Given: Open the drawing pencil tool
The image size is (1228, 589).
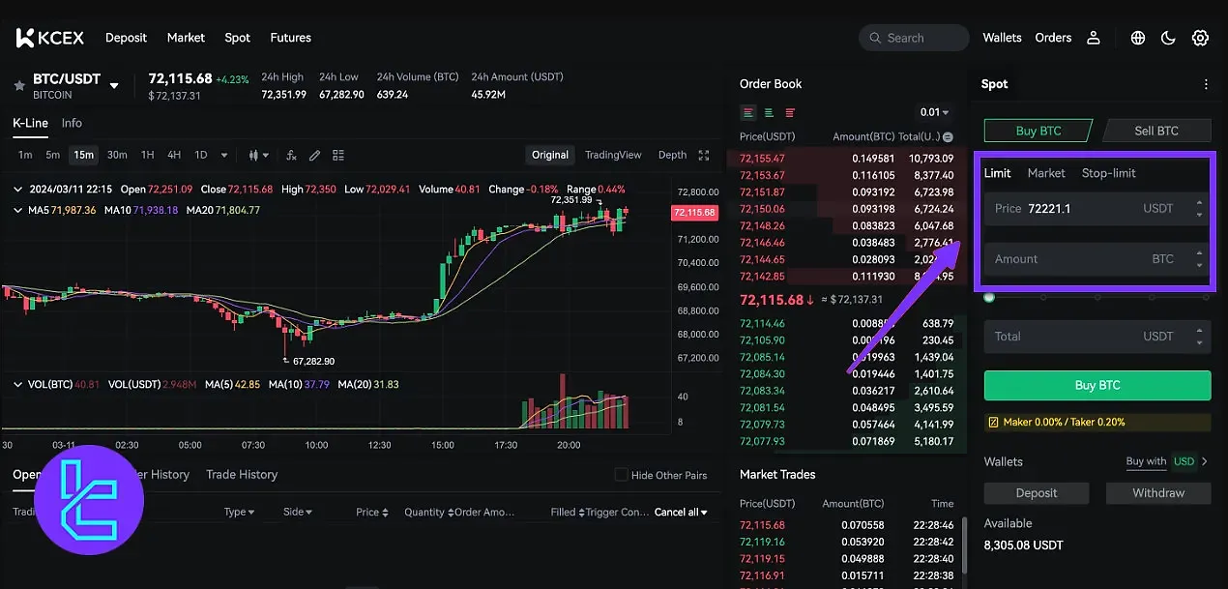Looking at the screenshot, I should click(x=314, y=155).
